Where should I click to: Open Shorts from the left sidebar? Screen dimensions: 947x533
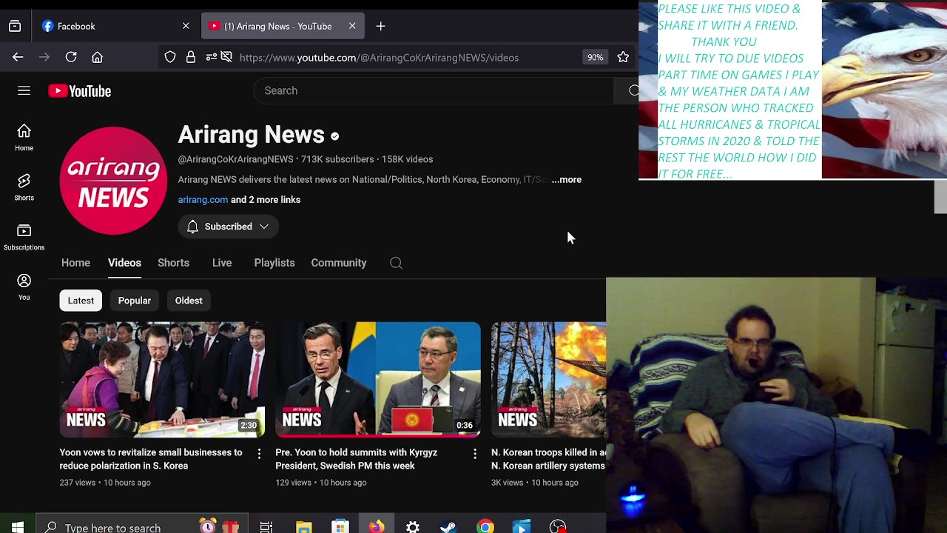coord(24,187)
